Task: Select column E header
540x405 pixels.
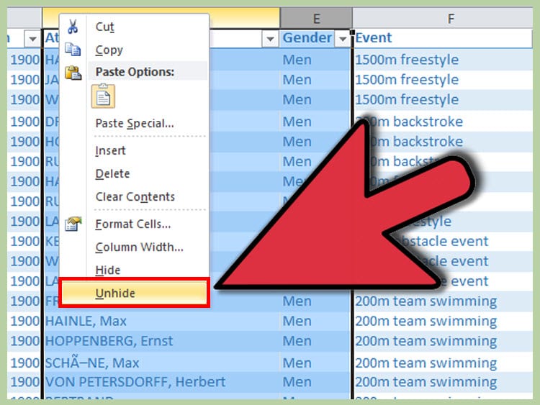Action: (x=316, y=18)
